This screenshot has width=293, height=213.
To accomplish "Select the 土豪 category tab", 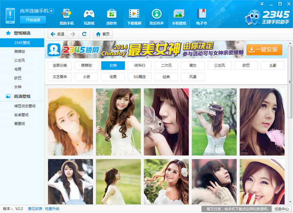I will [273, 66].
